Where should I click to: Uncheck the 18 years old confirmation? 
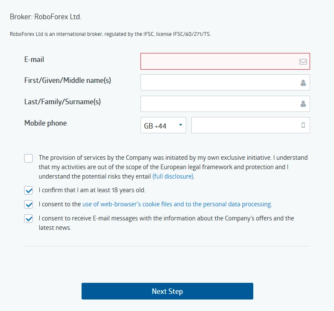tap(28, 190)
